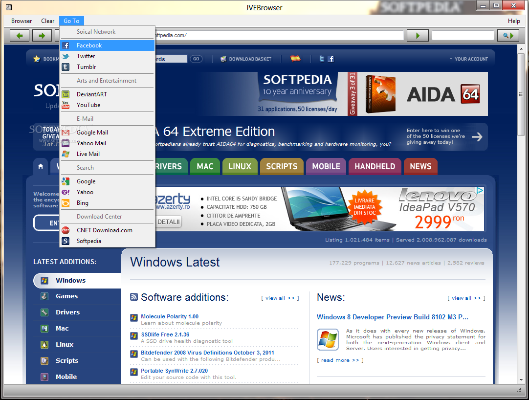
Task: Expand the Your Account dropdown
Action: (x=468, y=59)
